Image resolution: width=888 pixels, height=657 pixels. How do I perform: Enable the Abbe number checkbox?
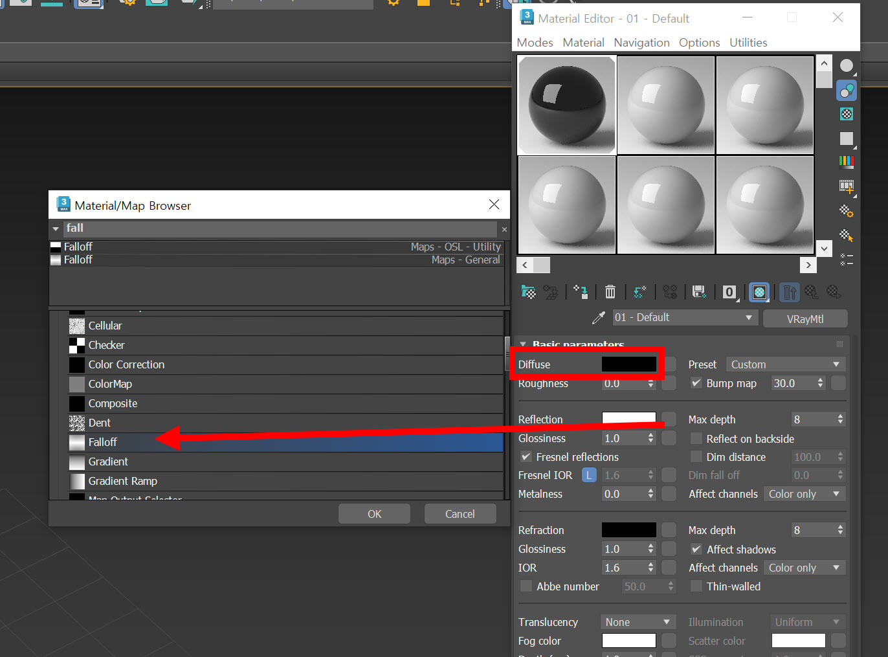click(x=526, y=586)
